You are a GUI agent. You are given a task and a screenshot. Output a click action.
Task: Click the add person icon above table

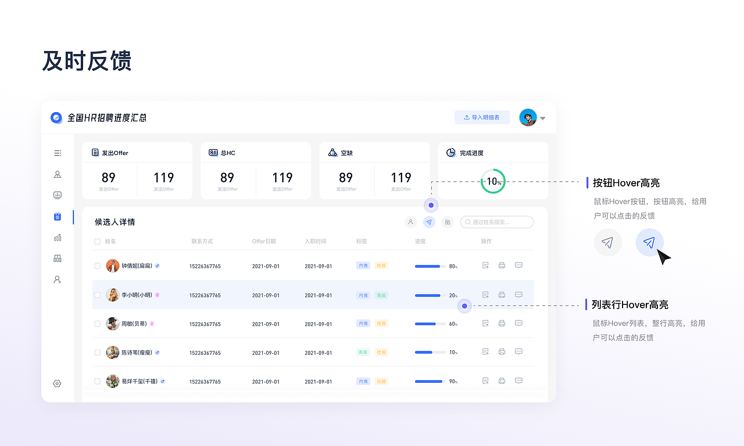pos(411,222)
